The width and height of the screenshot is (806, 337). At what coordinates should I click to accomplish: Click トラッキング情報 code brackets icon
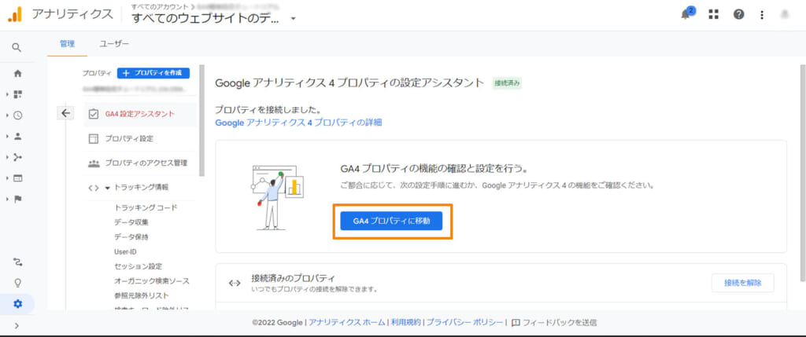94,188
